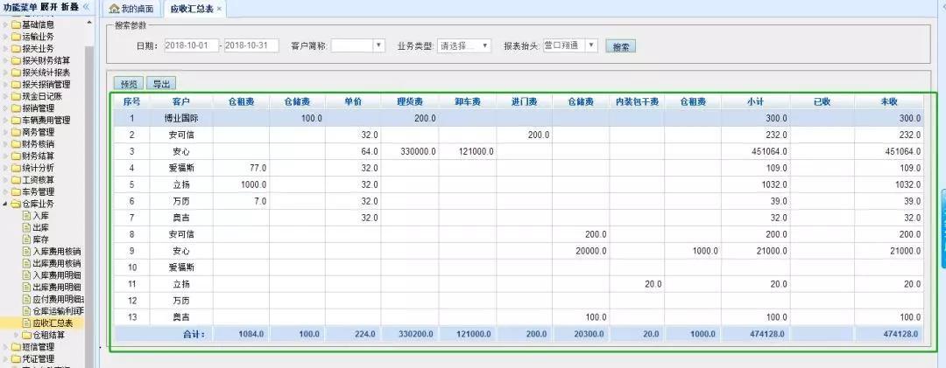Open 报销管理 folder in tree

pyautogui.click(x=38, y=108)
